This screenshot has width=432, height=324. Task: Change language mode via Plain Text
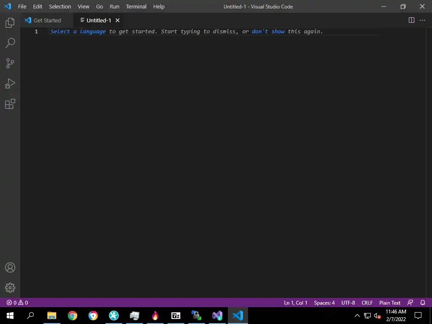[x=389, y=302]
